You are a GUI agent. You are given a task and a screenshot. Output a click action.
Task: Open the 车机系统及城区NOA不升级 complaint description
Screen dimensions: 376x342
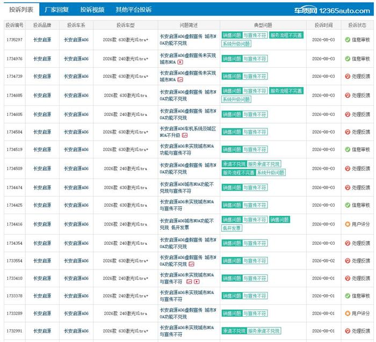point(188,132)
